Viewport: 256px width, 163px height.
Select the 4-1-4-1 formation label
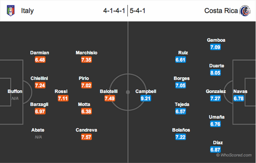pyautogui.click(x=114, y=11)
